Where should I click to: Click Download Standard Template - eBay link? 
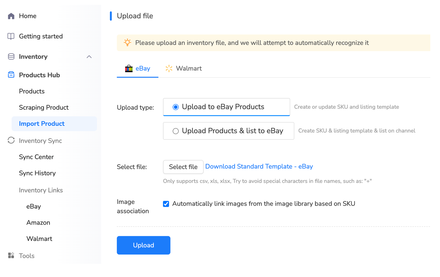pyautogui.click(x=259, y=167)
